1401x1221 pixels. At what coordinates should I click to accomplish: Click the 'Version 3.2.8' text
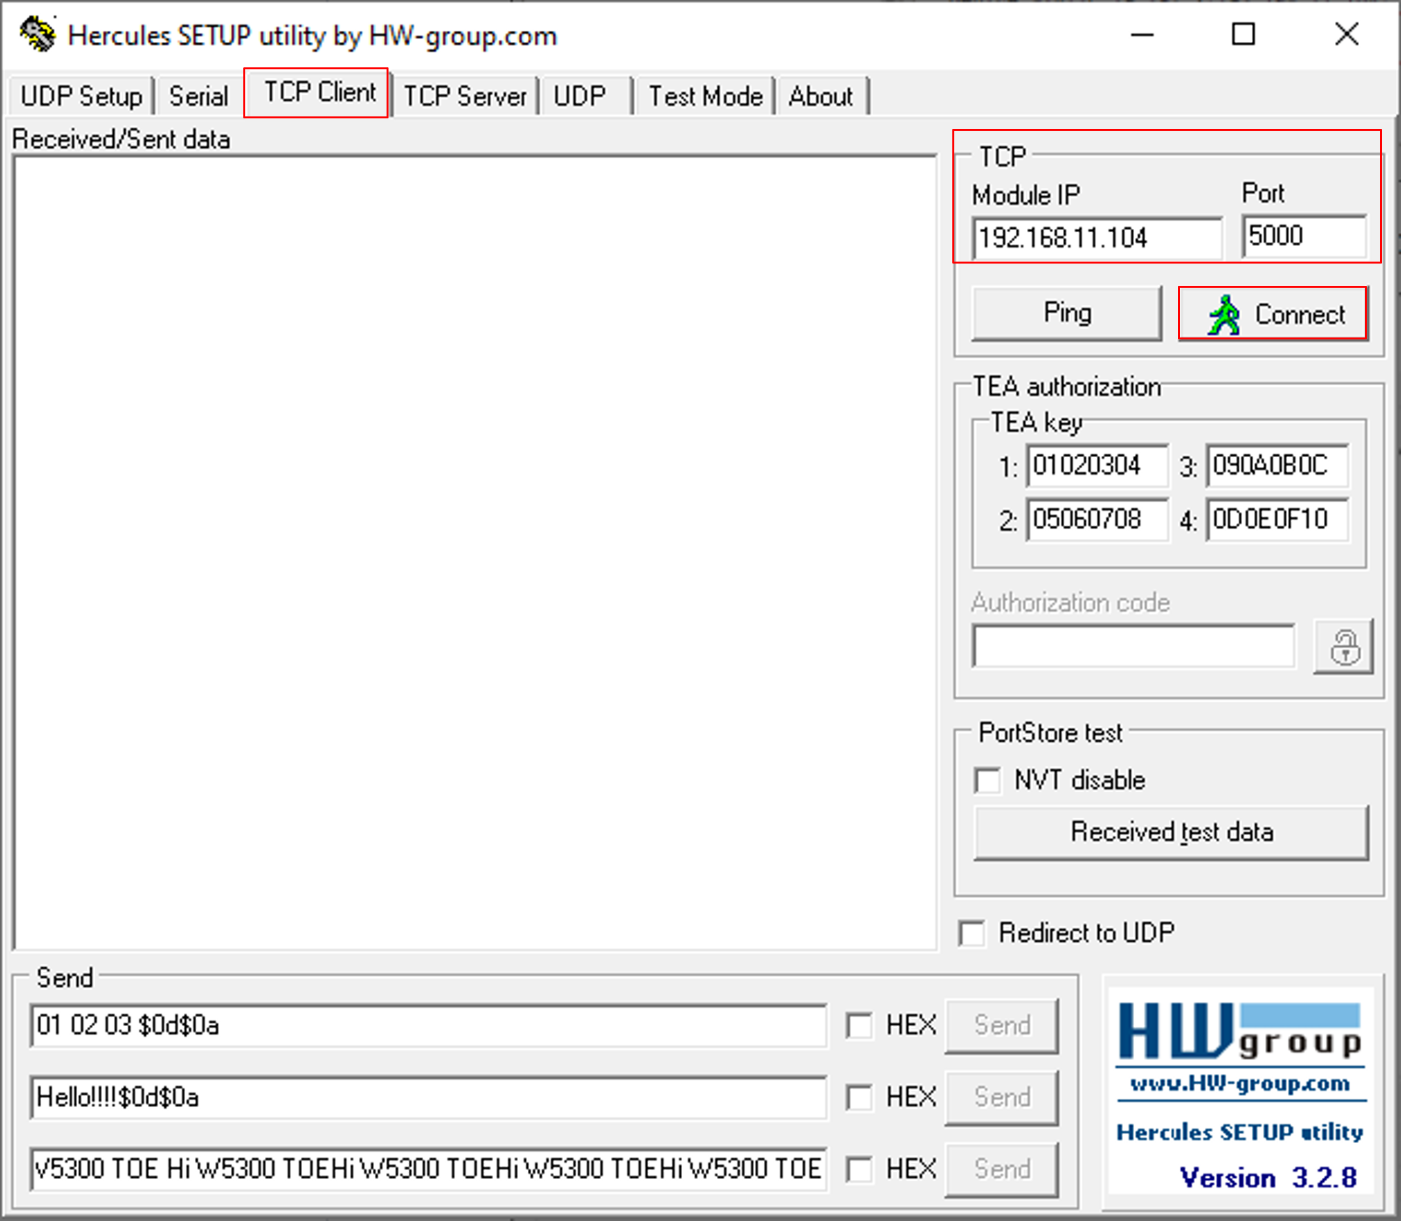coord(1268,1177)
